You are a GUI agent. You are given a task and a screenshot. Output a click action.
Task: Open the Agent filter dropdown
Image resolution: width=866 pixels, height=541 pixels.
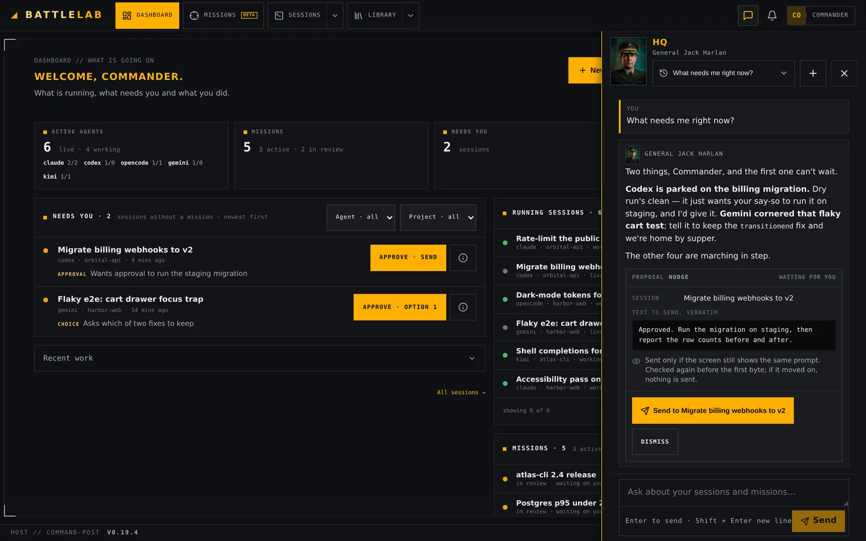tap(361, 217)
